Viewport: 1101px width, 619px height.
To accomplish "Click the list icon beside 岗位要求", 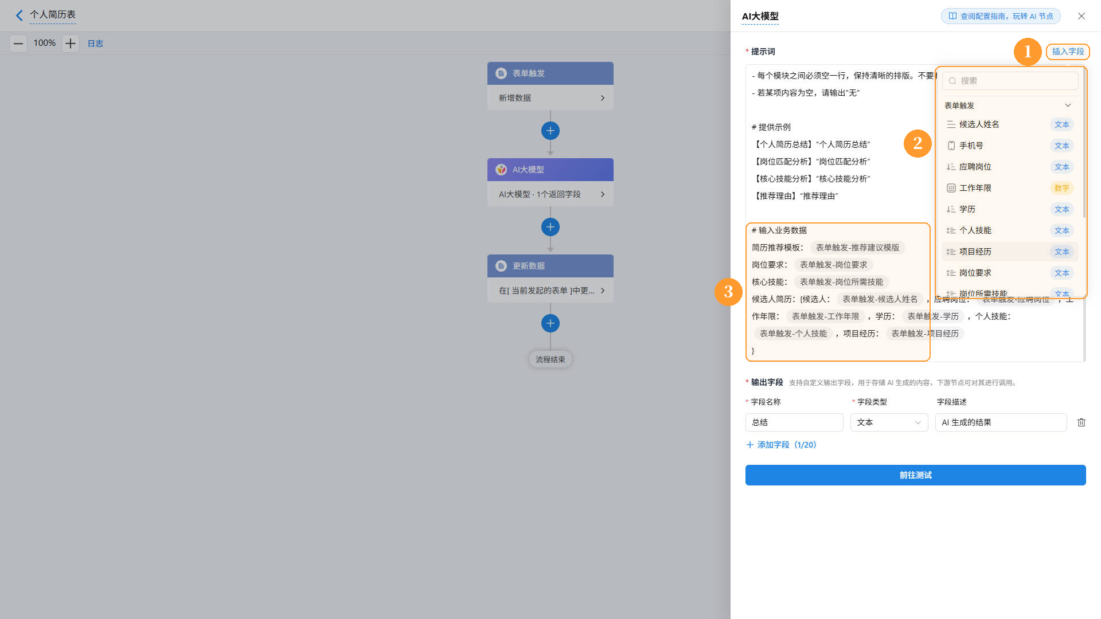I will pos(951,273).
